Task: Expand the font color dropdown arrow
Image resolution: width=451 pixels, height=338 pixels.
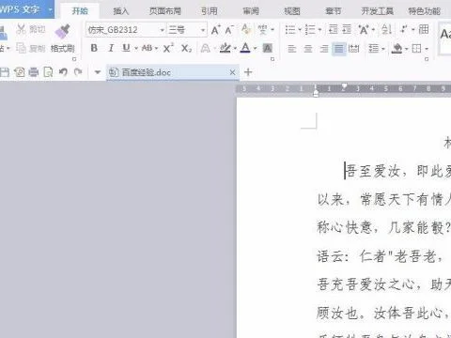Action: (x=255, y=49)
